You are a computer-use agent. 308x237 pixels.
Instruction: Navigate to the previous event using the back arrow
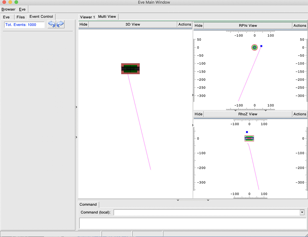(x=51, y=24)
